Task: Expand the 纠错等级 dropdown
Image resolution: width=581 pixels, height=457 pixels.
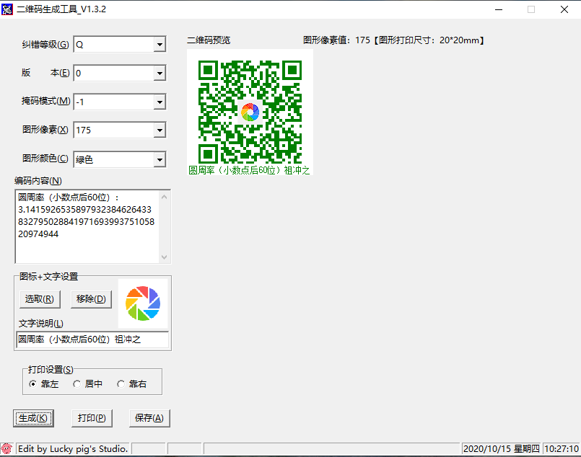Action: tap(160, 45)
